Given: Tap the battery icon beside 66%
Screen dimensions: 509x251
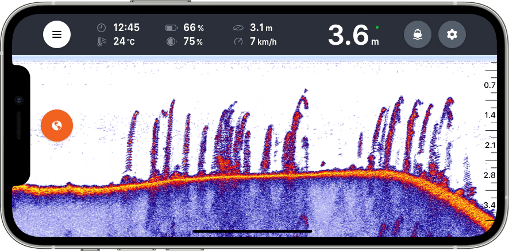Looking at the screenshot, I should coord(172,28).
